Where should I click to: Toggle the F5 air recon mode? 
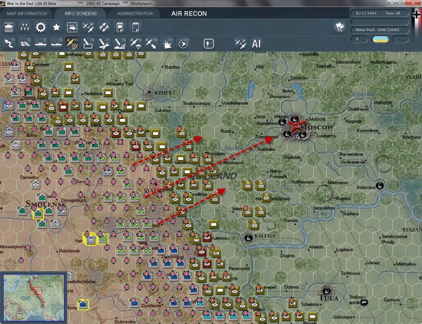coord(72,44)
